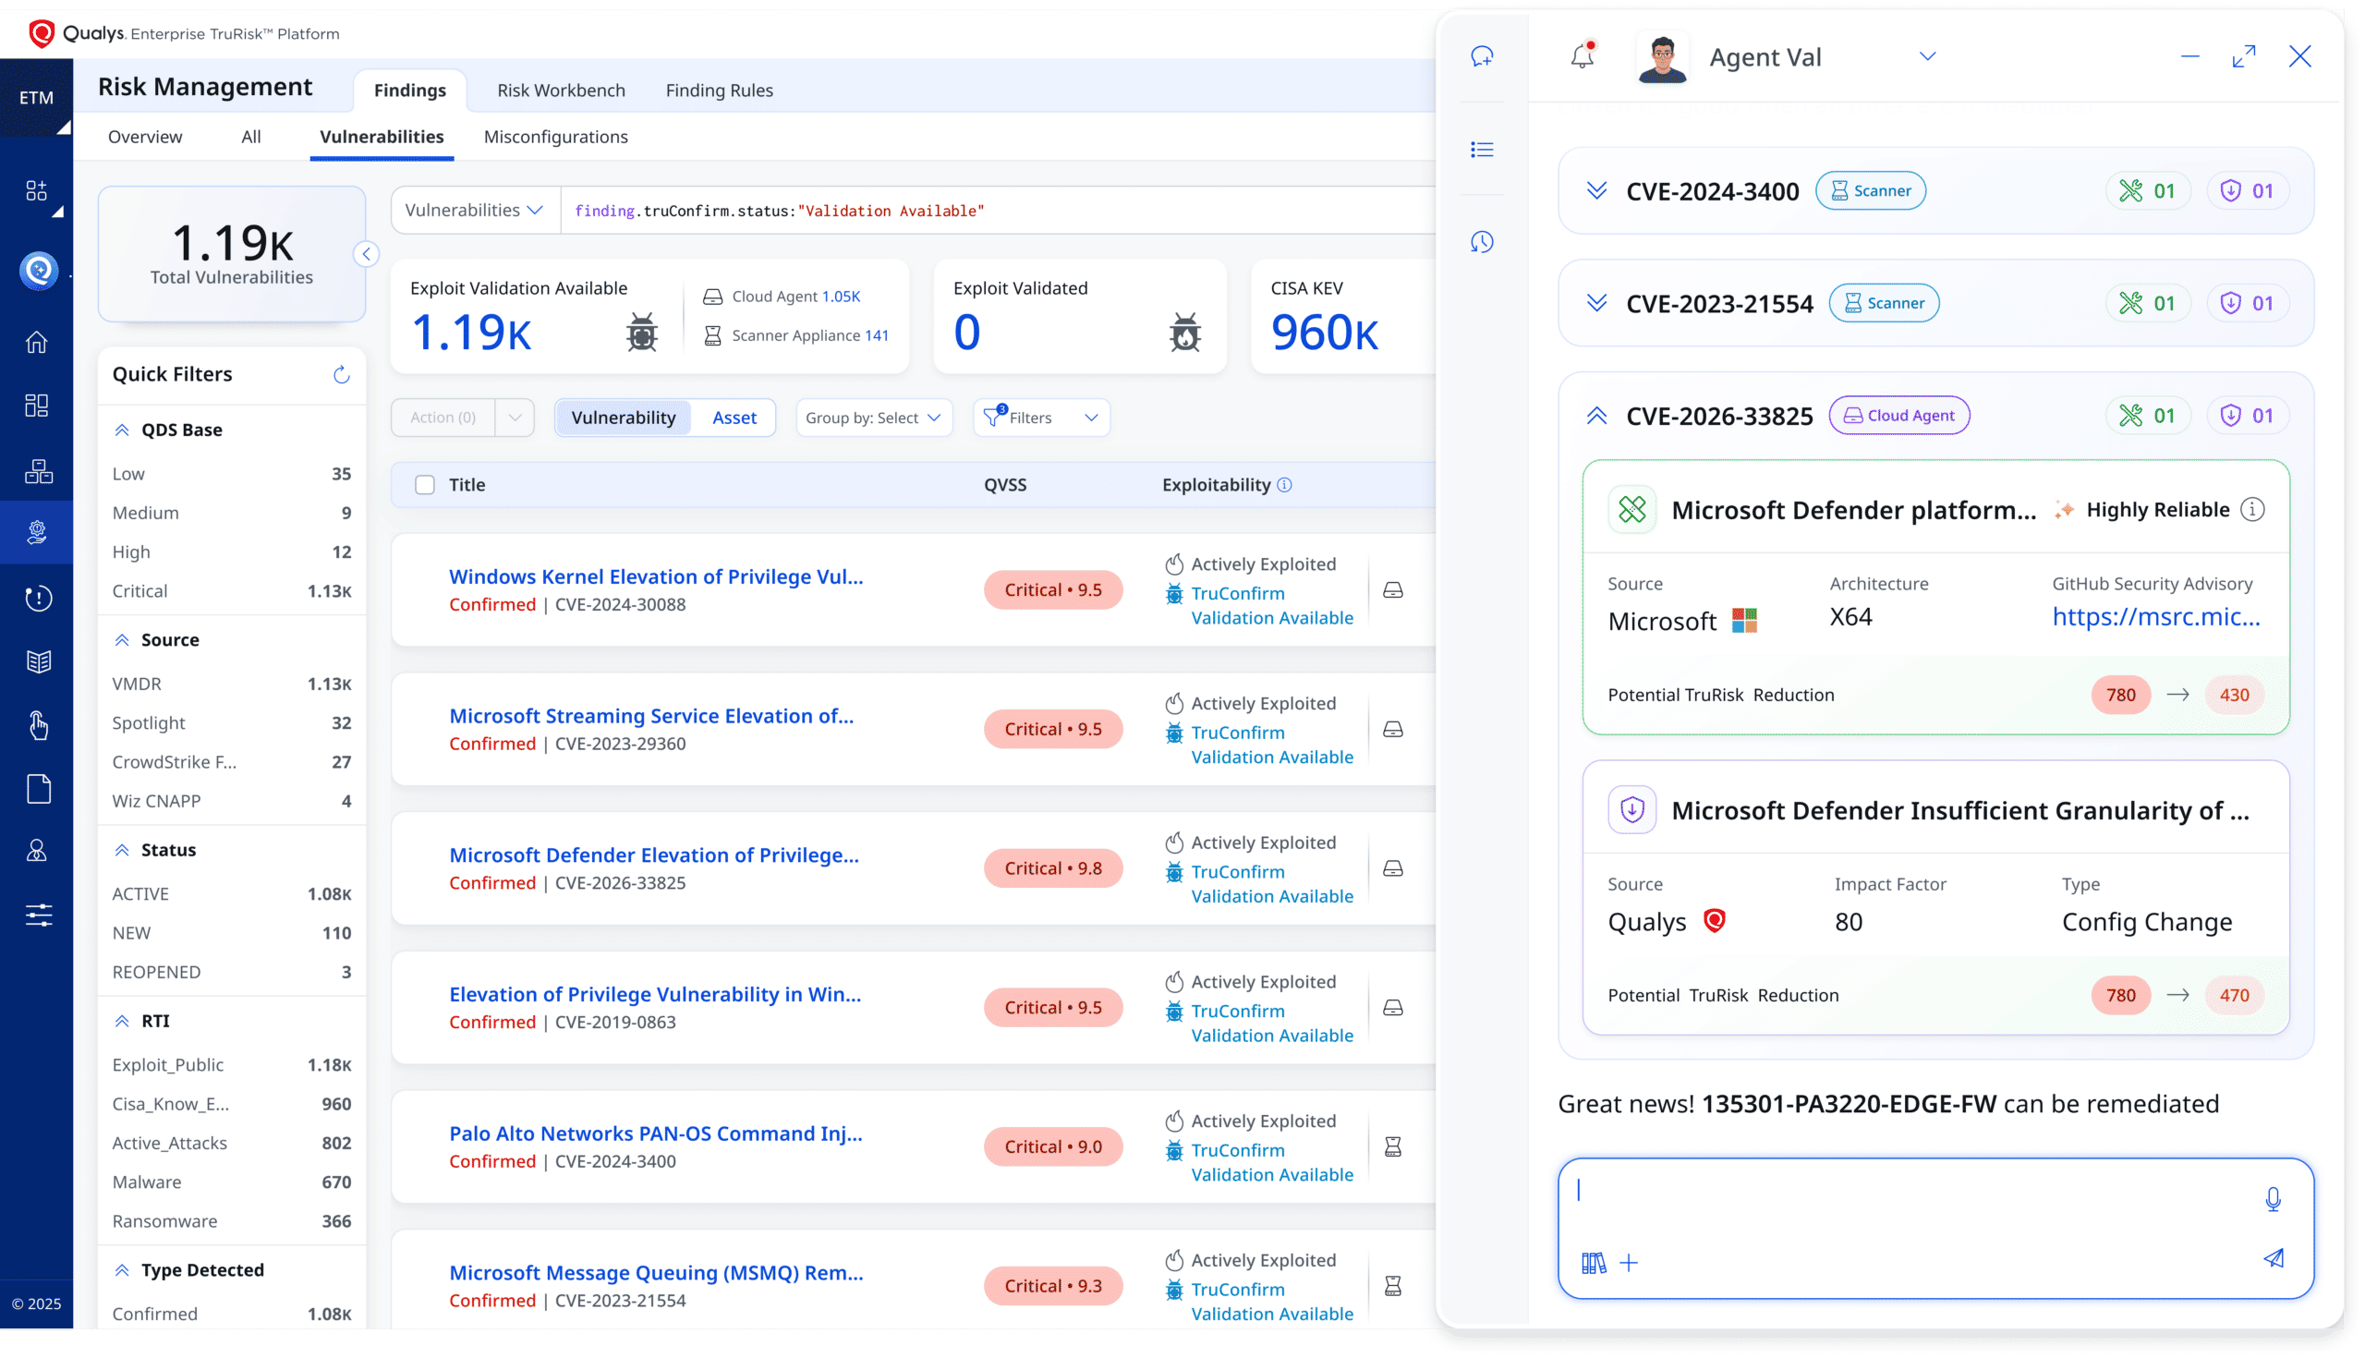This screenshot has width=2365, height=1358.
Task: Expand the CVE-2024-3400 card in Agent Val
Action: pos(1595,191)
